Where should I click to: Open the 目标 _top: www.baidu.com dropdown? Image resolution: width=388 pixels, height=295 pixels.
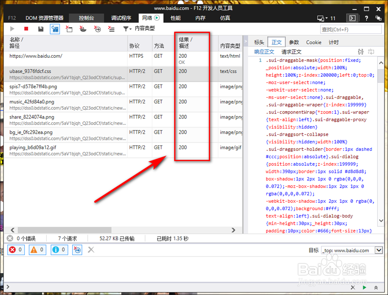[352, 250]
